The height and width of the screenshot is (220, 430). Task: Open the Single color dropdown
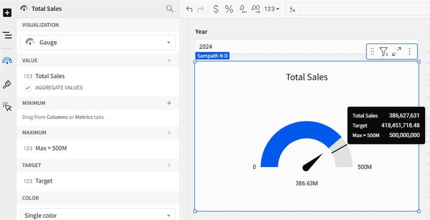click(98, 215)
